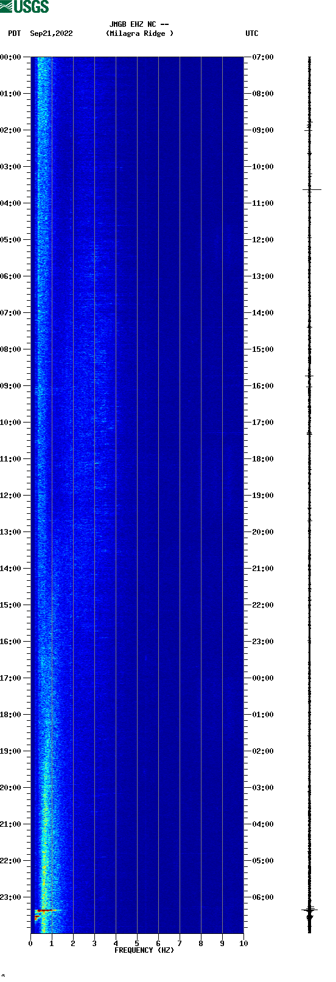Click the 13:00 UTC time label

[x=263, y=276]
